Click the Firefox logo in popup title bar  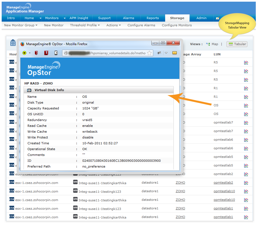[22, 44]
